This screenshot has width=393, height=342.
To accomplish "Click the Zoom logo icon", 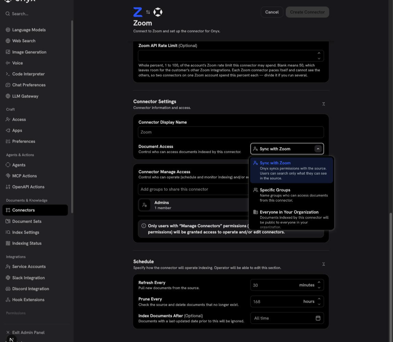I will (x=138, y=12).
